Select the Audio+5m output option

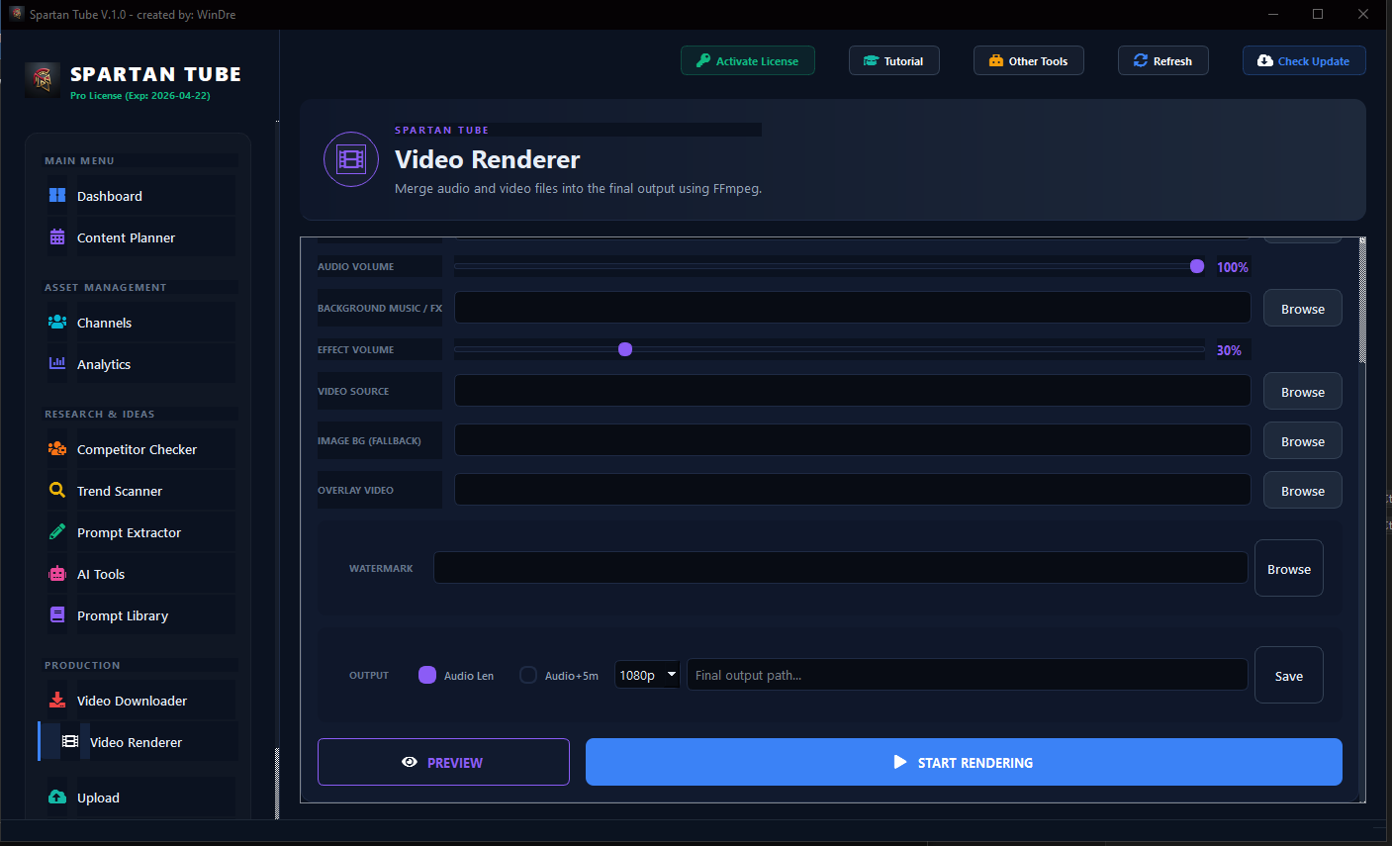click(x=528, y=674)
